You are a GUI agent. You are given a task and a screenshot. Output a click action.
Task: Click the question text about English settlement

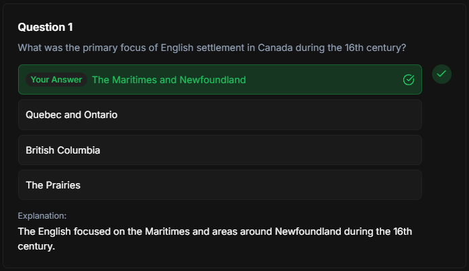tap(212, 48)
